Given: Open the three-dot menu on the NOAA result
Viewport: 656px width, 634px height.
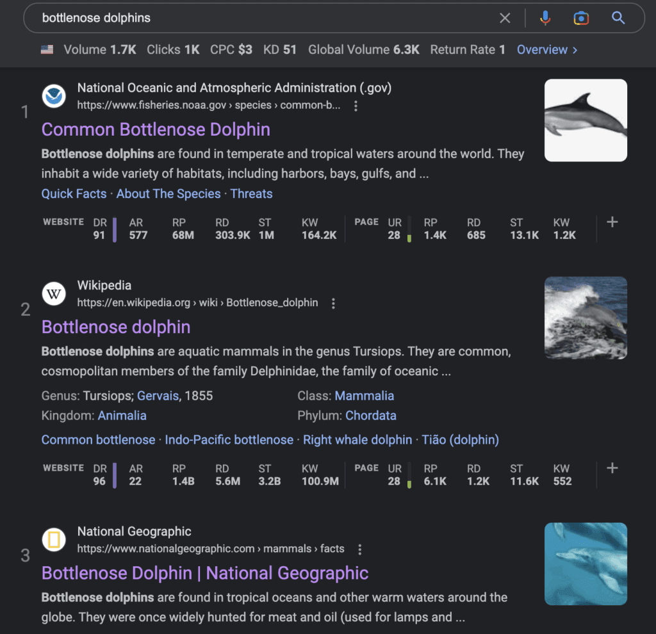Looking at the screenshot, I should [356, 106].
